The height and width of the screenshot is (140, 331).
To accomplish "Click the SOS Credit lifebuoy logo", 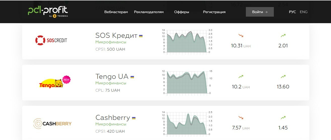I will tap(51, 40).
